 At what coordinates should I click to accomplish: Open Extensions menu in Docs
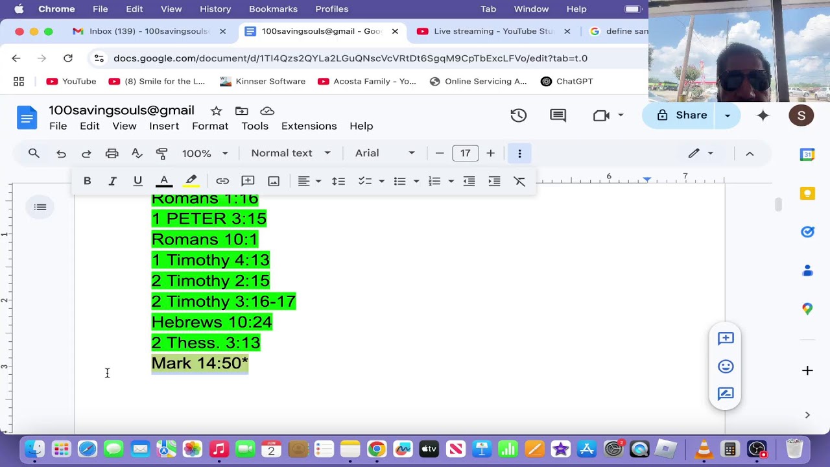point(309,126)
